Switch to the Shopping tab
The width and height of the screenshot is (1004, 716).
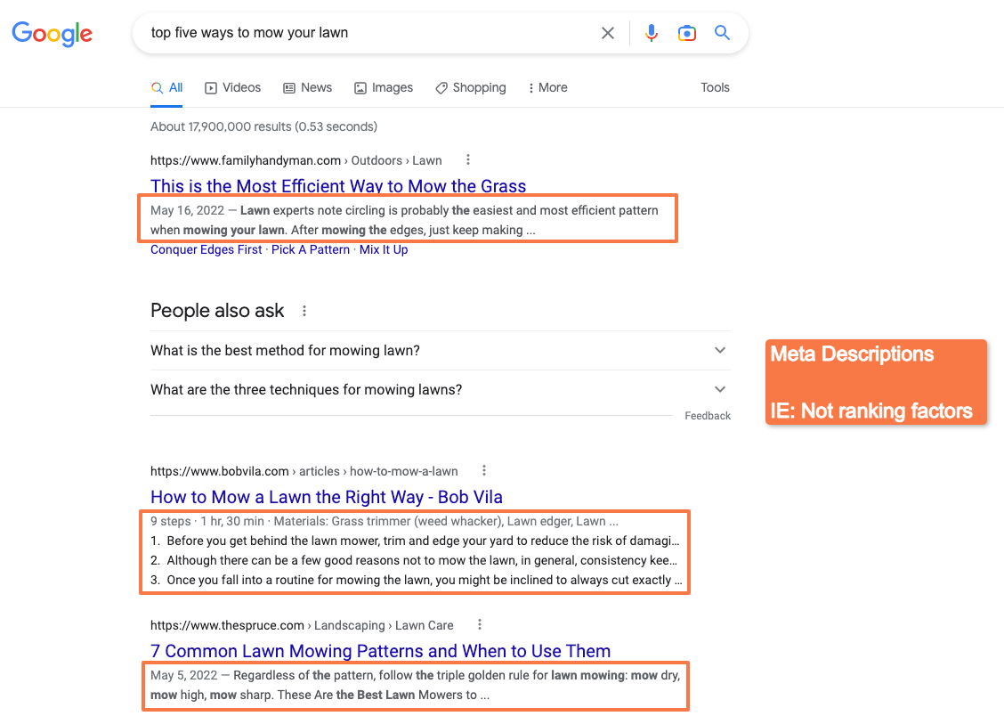[471, 88]
